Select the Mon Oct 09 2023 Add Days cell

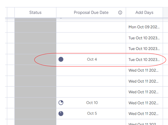pos(144,27)
